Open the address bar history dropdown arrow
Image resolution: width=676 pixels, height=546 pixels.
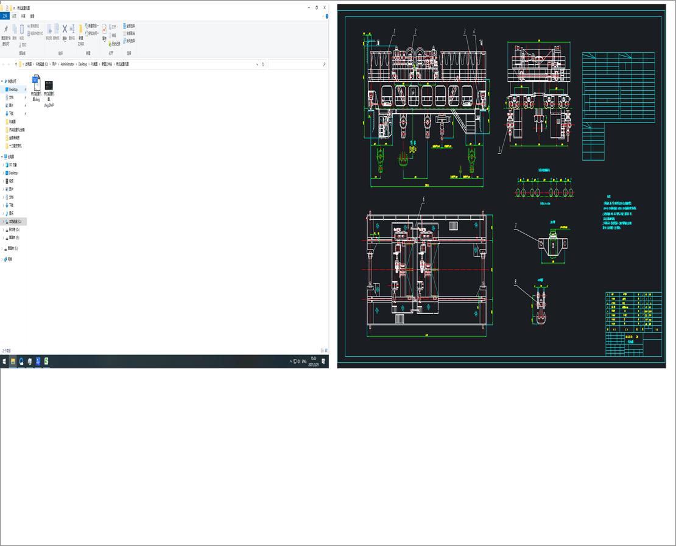click(258, 64)
